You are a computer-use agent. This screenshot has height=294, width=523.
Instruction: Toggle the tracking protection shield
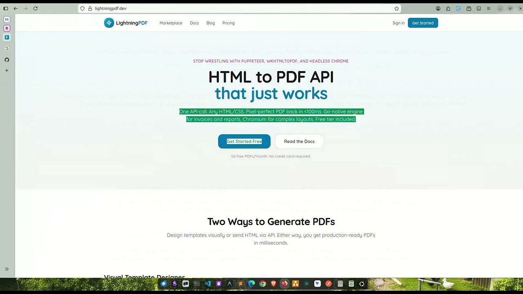(x=82, y=8)
